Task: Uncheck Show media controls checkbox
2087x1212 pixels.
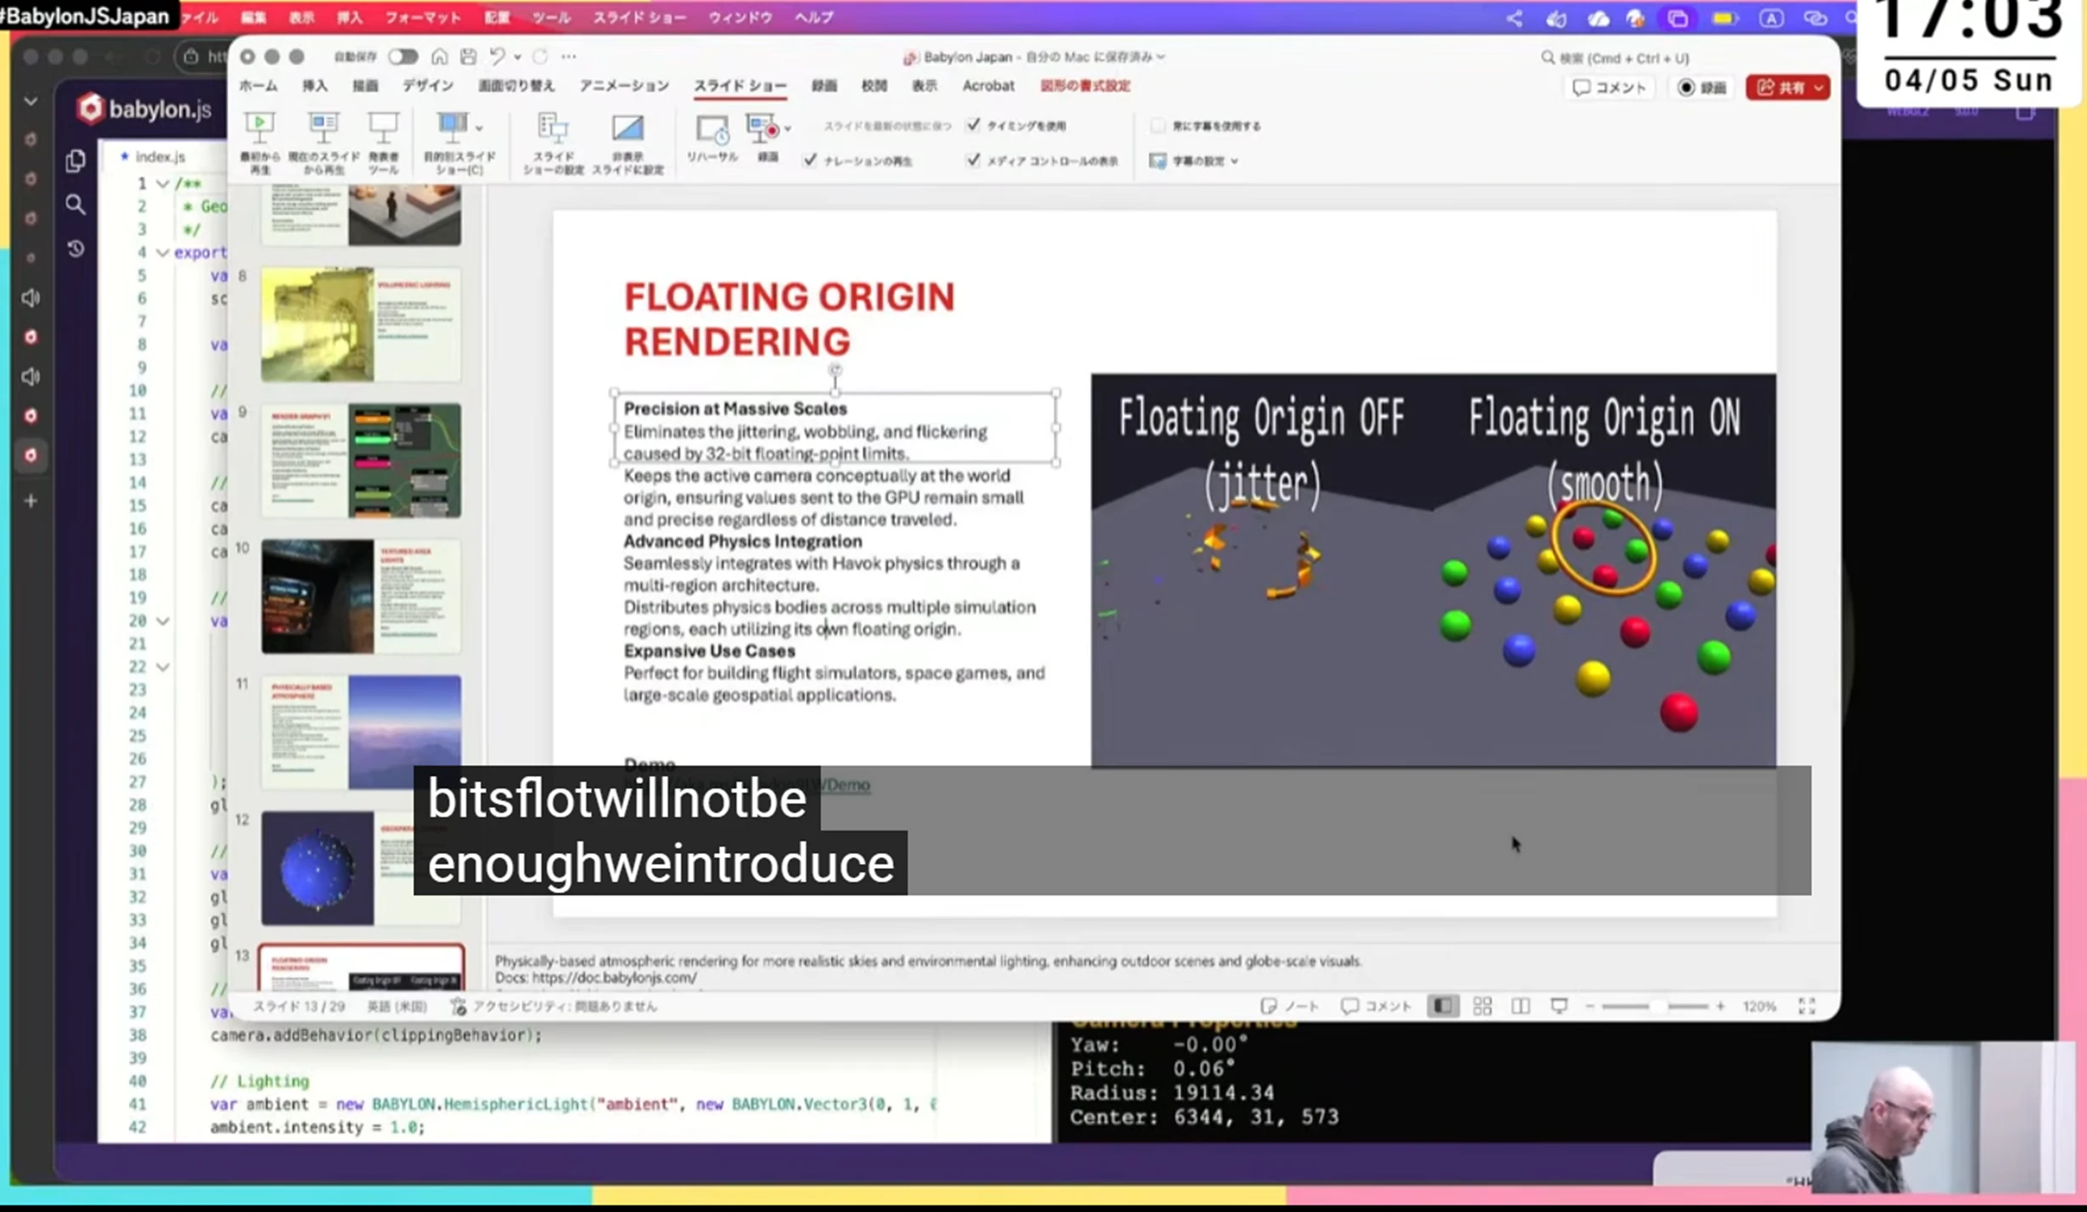Action: click(x=973, y=160)
